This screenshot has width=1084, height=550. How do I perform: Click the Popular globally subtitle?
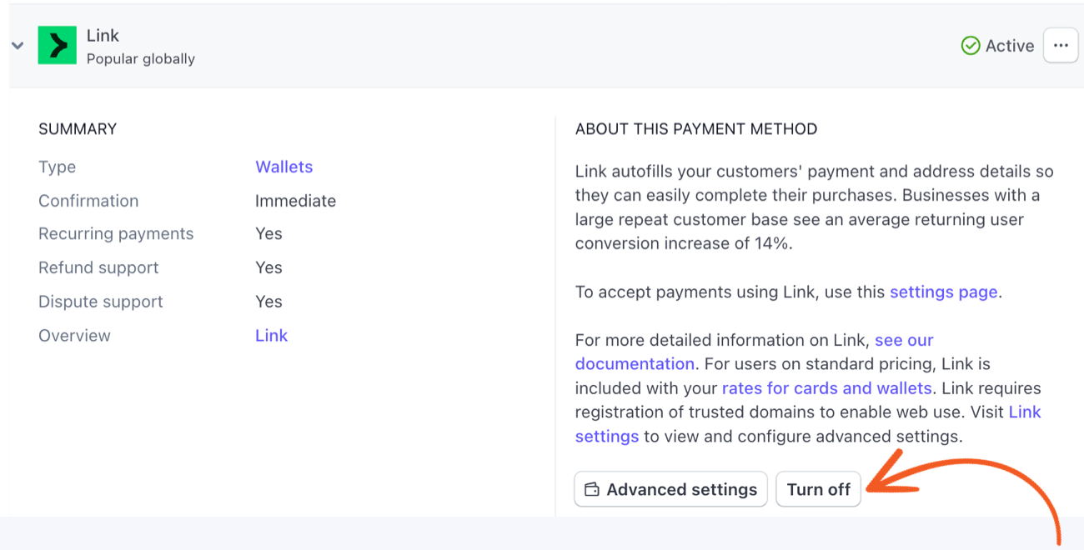[141, 59]
